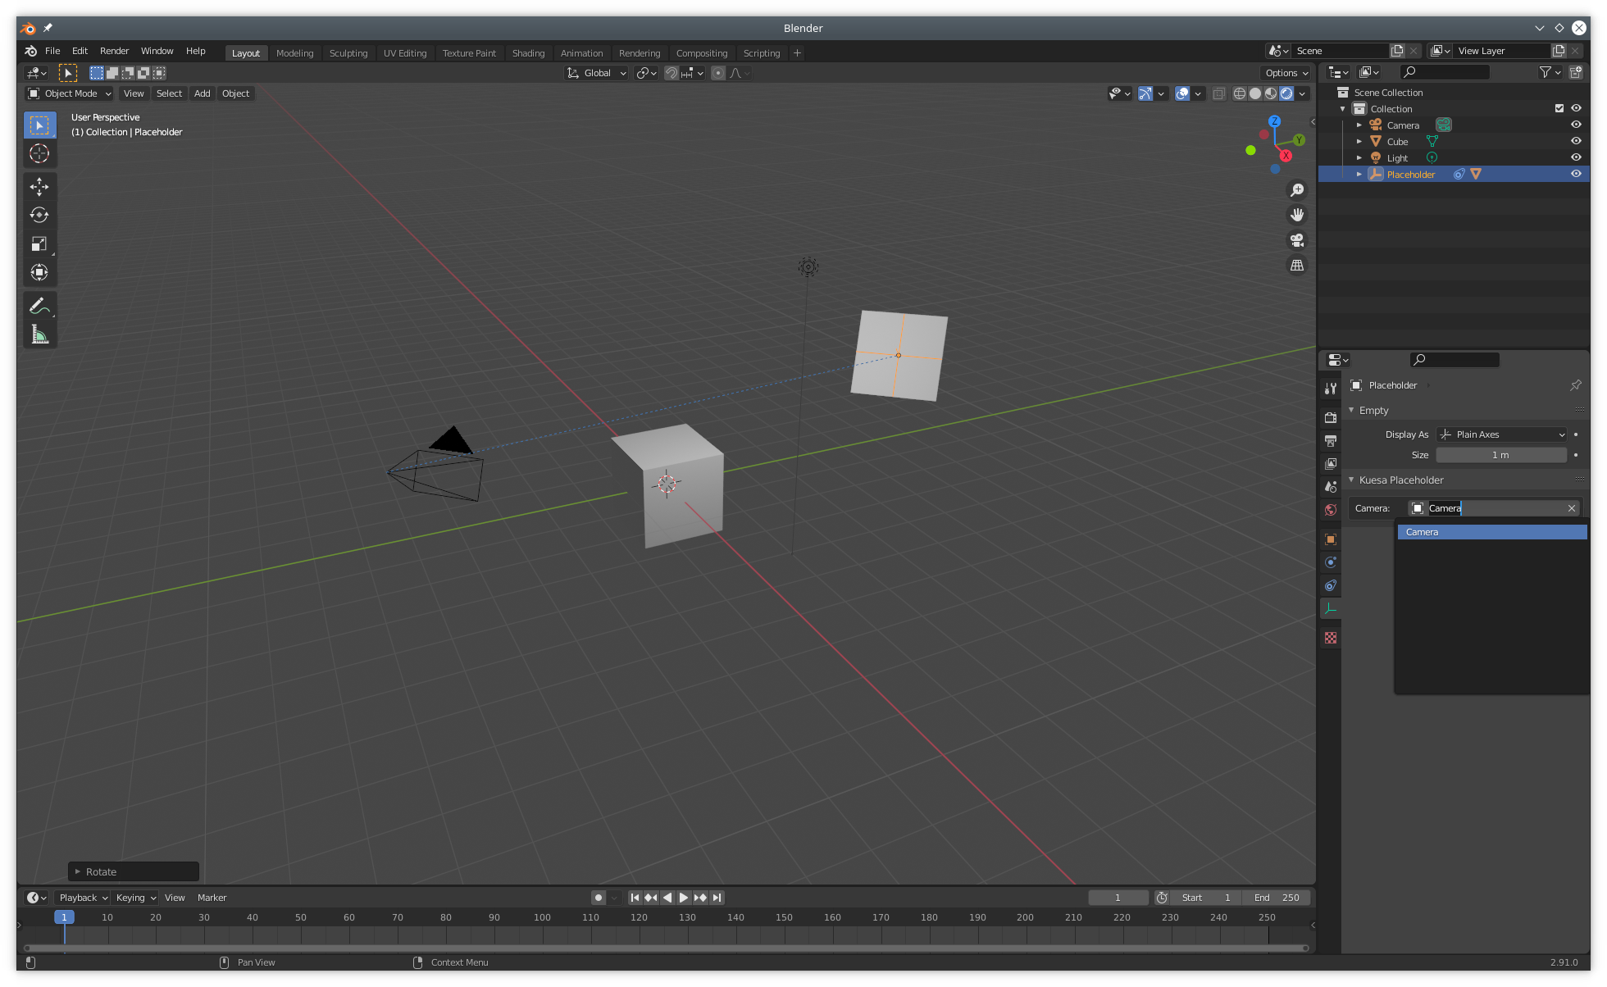Select the Select Box tool
Viewport: 1607px width, 987px height.
click(39, 125)
